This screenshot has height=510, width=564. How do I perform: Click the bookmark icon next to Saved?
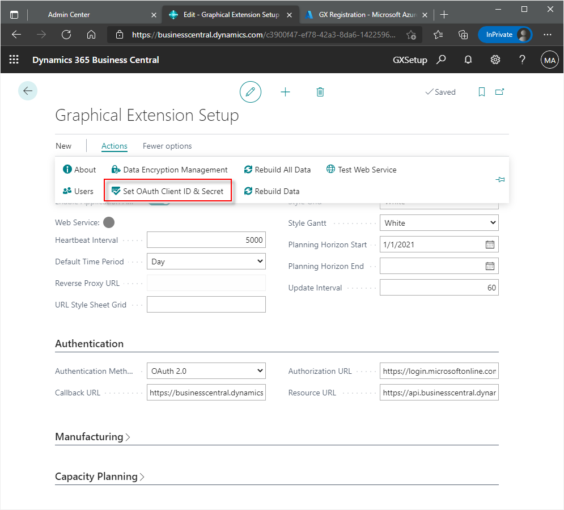click(482, 92)
